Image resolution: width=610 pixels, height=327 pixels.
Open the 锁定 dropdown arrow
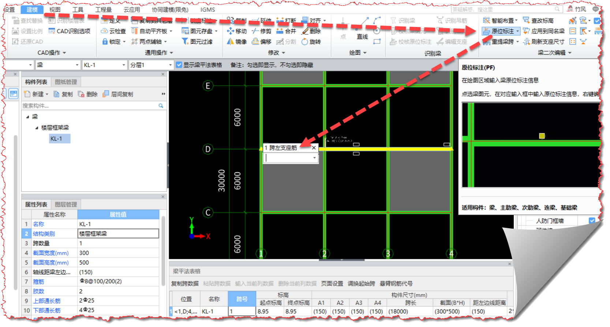(x=124, y=42)
